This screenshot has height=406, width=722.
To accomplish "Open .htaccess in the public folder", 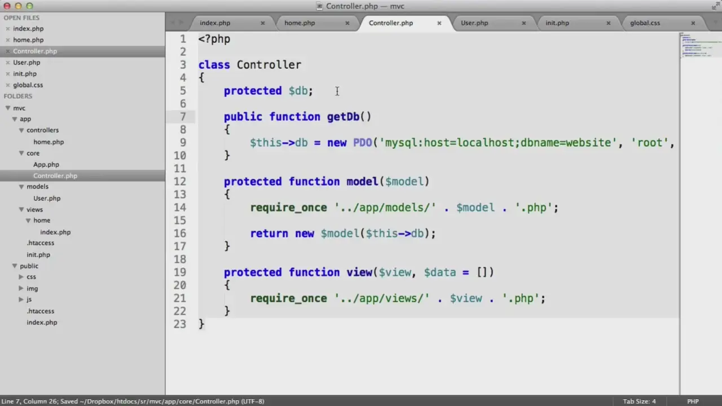I will (x=41, y=311).
